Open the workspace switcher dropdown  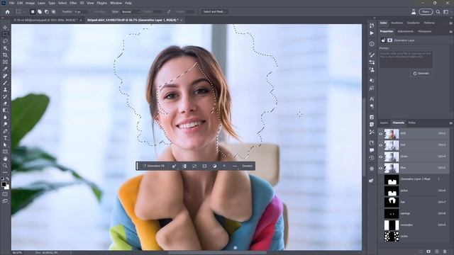[446, 12]
